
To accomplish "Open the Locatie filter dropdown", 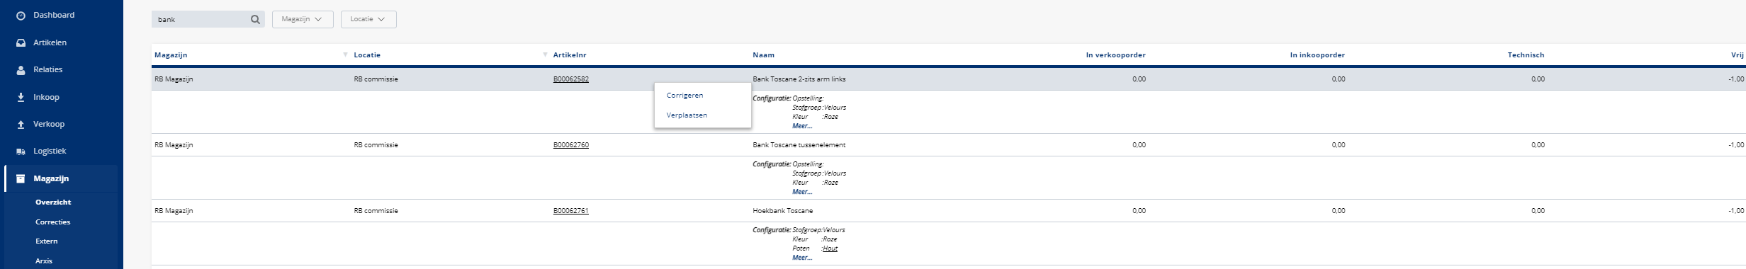I will (x=368, y=19).
